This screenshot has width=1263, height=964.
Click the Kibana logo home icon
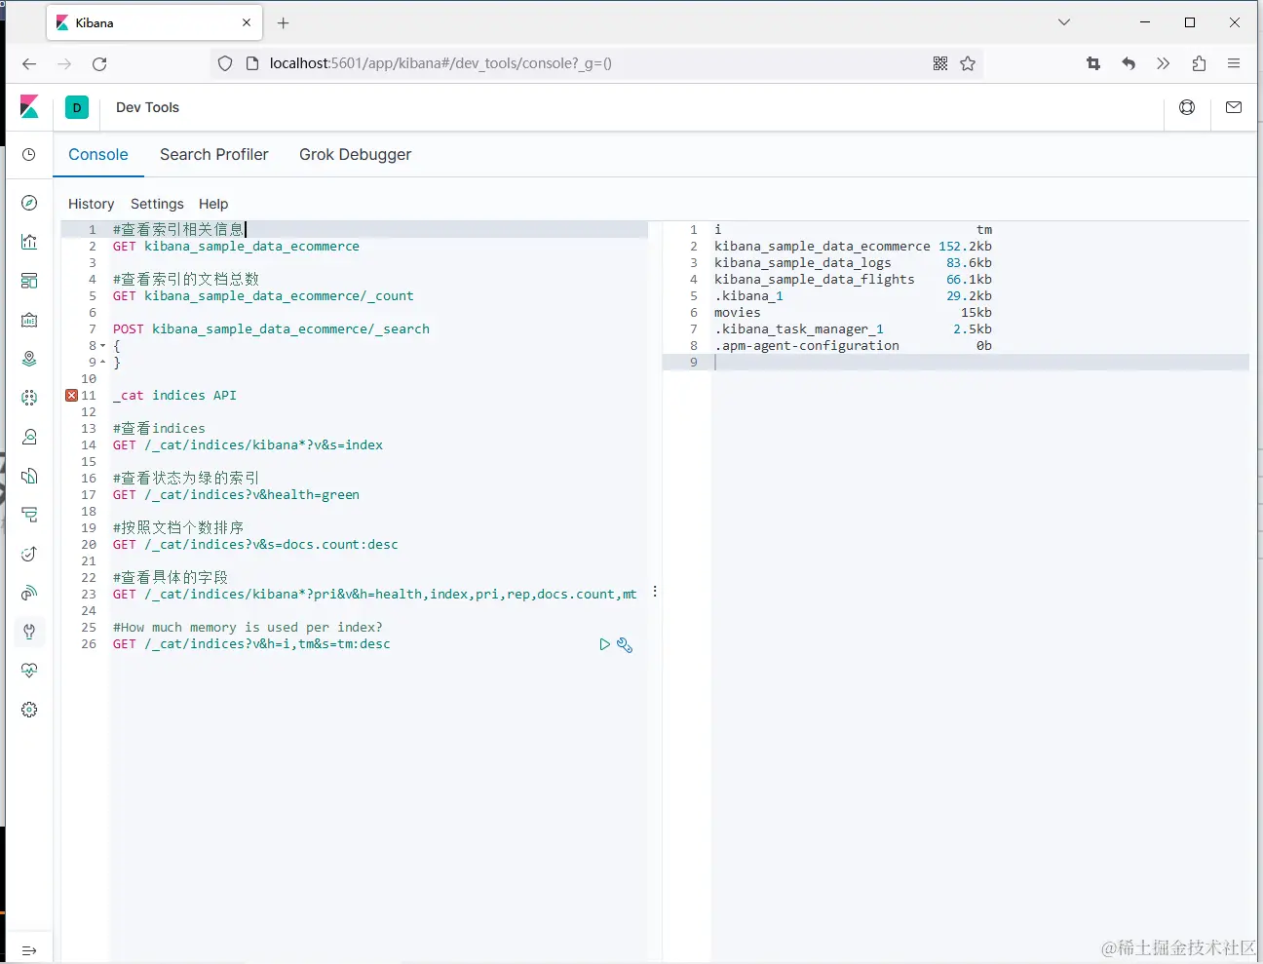click(x=29, y=107)
